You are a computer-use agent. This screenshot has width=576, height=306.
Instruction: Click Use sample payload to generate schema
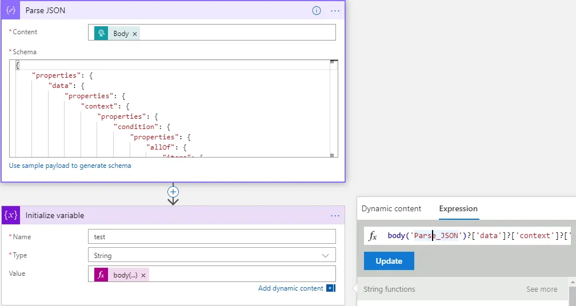pyautogui.click(x=70, y=166)
